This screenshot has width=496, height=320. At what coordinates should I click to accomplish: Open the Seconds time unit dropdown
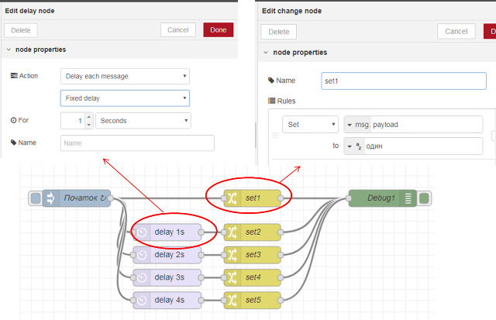[143, 121]
